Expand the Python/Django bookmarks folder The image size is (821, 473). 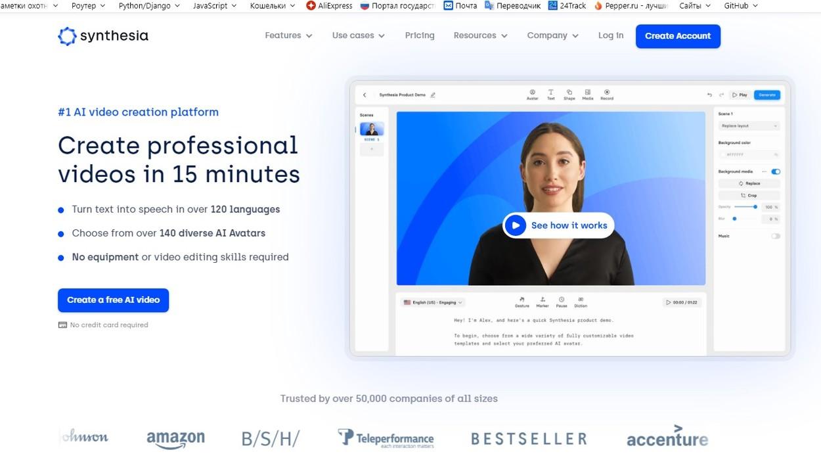(x=148, y=6)
